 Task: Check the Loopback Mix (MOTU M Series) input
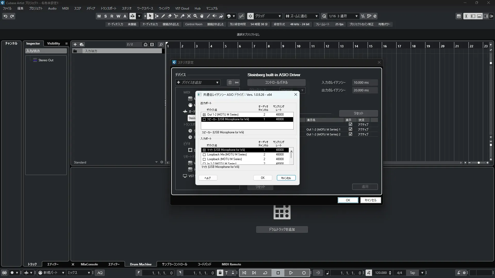[204, 155]
